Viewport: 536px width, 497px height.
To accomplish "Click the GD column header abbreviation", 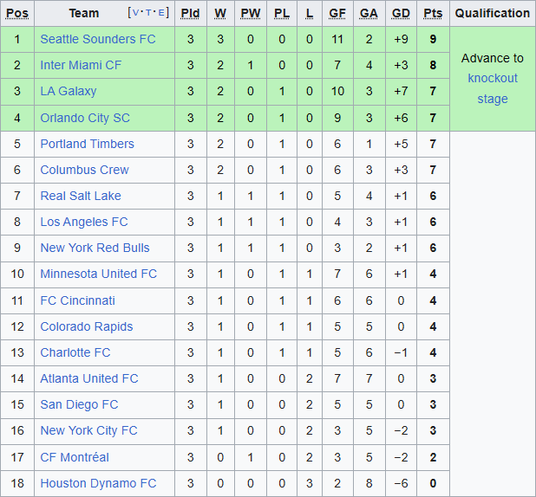I will [x=401, y=13].
